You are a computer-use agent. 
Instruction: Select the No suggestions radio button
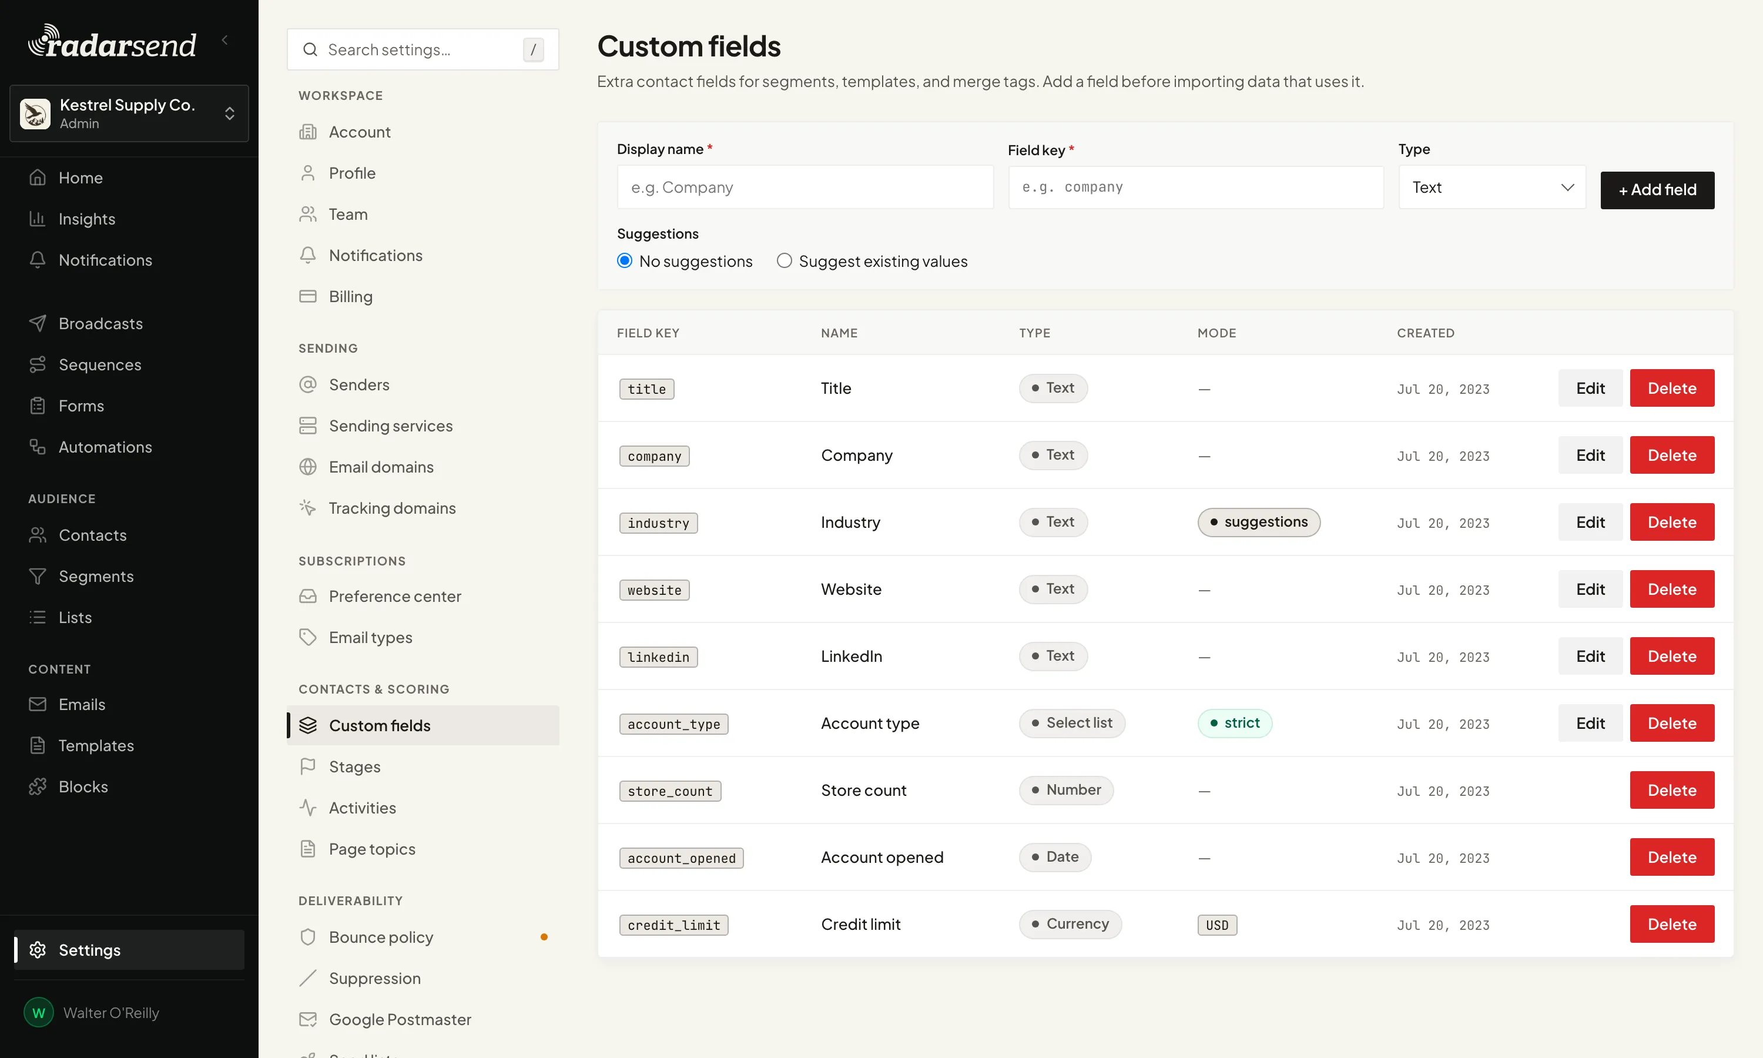point(625,261)
